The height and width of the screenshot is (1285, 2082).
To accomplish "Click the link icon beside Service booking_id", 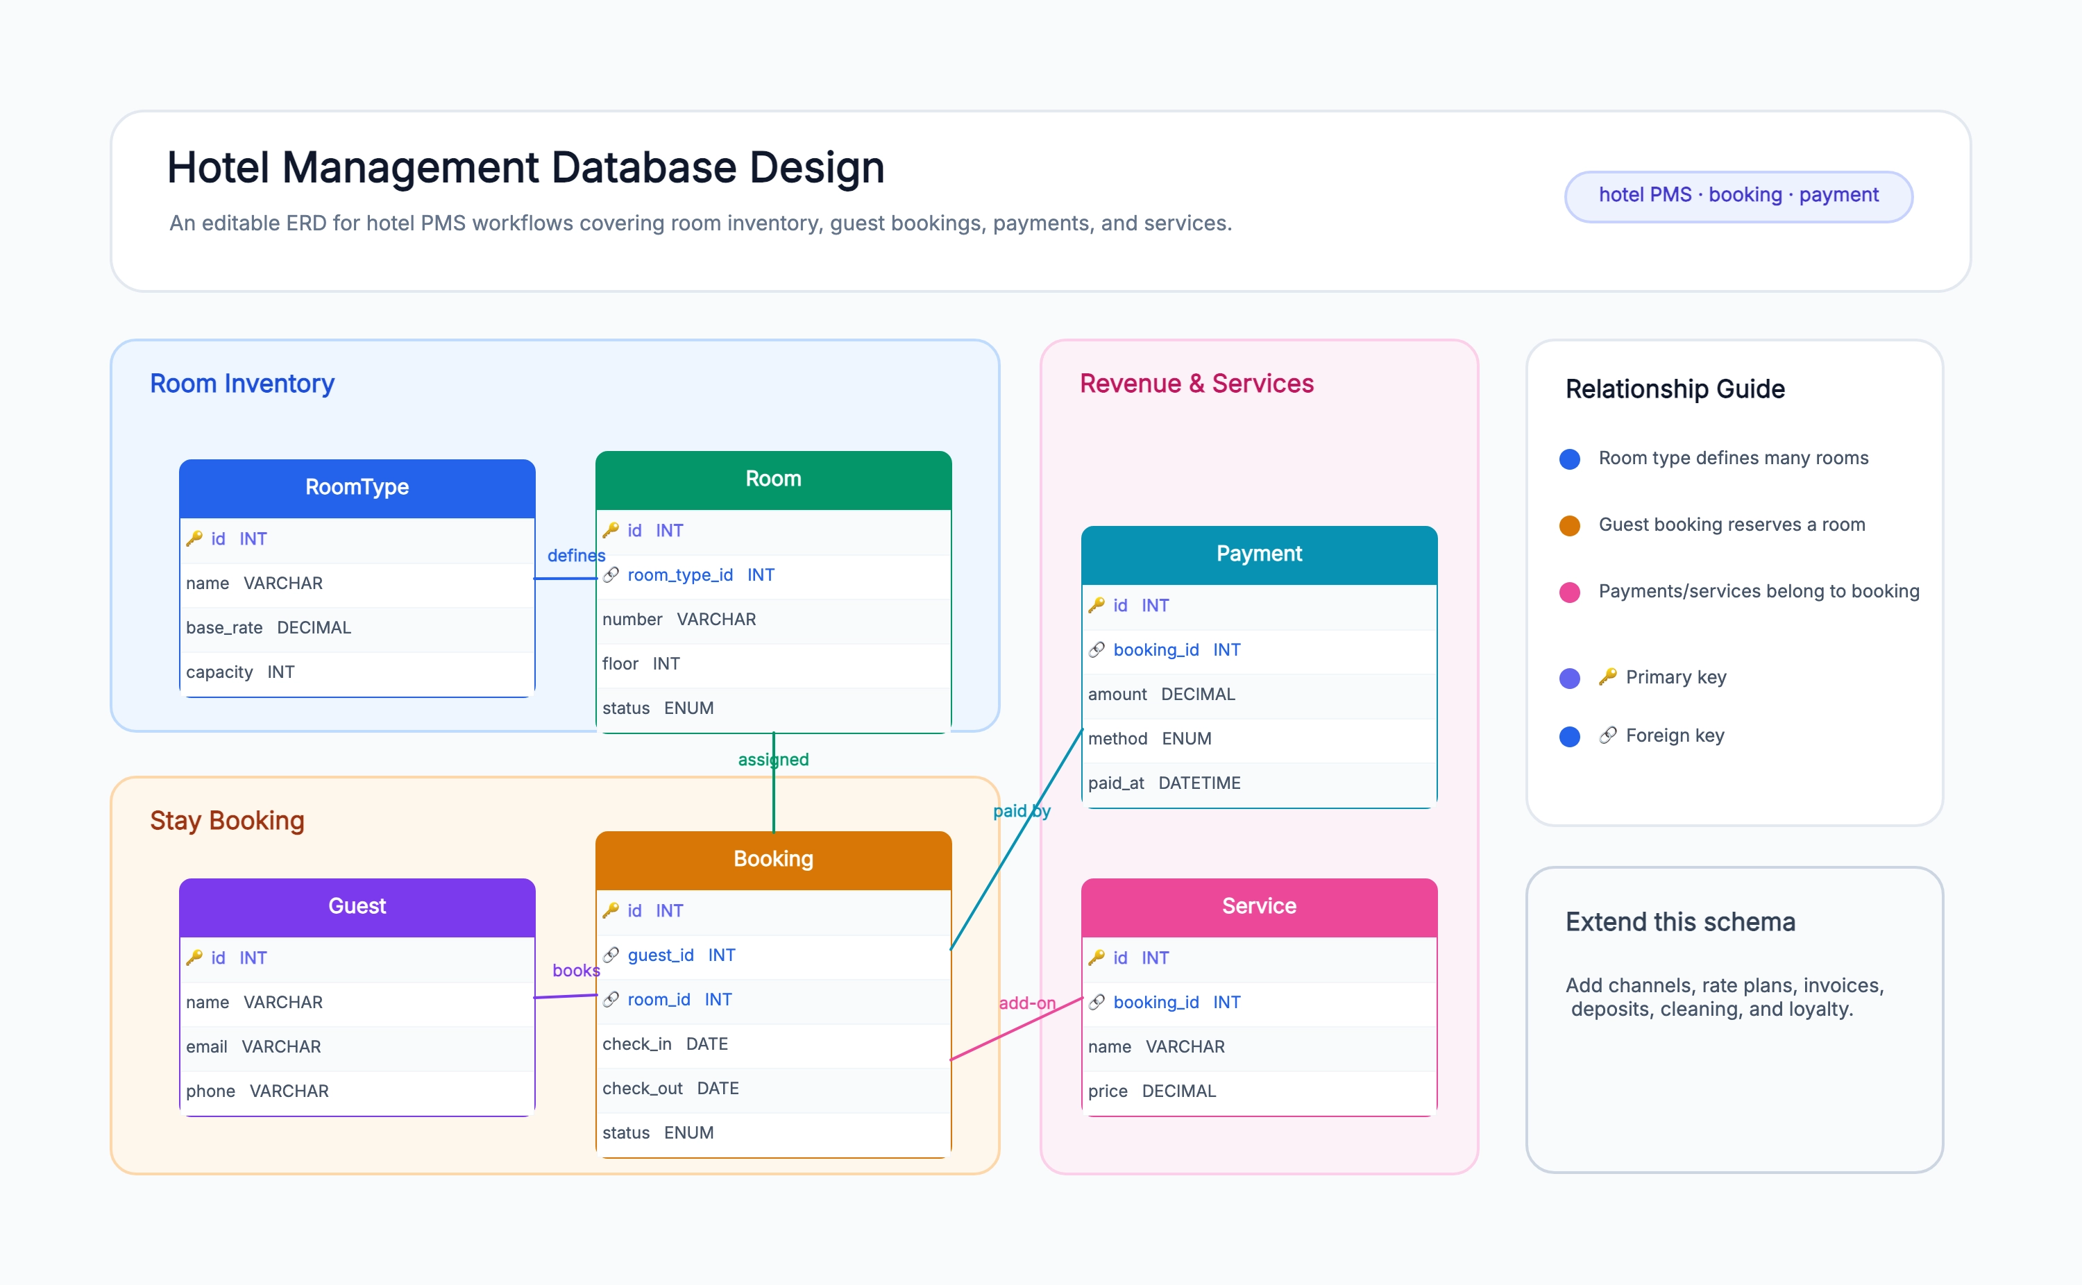I will [1097, 1002].
